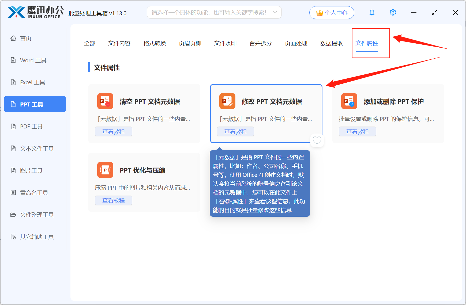This screenshot has height=305, width=466.
Task: Favorite the 修改 PPT 文档元数据 card
Action: click(317, 140)
